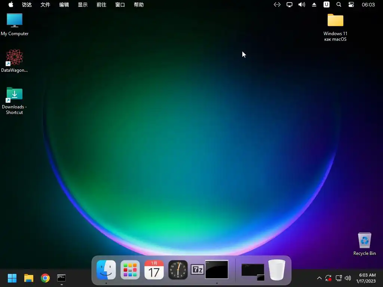The image size is (383, 287).
Task: Open the 访达 menu
Action: pos(27,4)
